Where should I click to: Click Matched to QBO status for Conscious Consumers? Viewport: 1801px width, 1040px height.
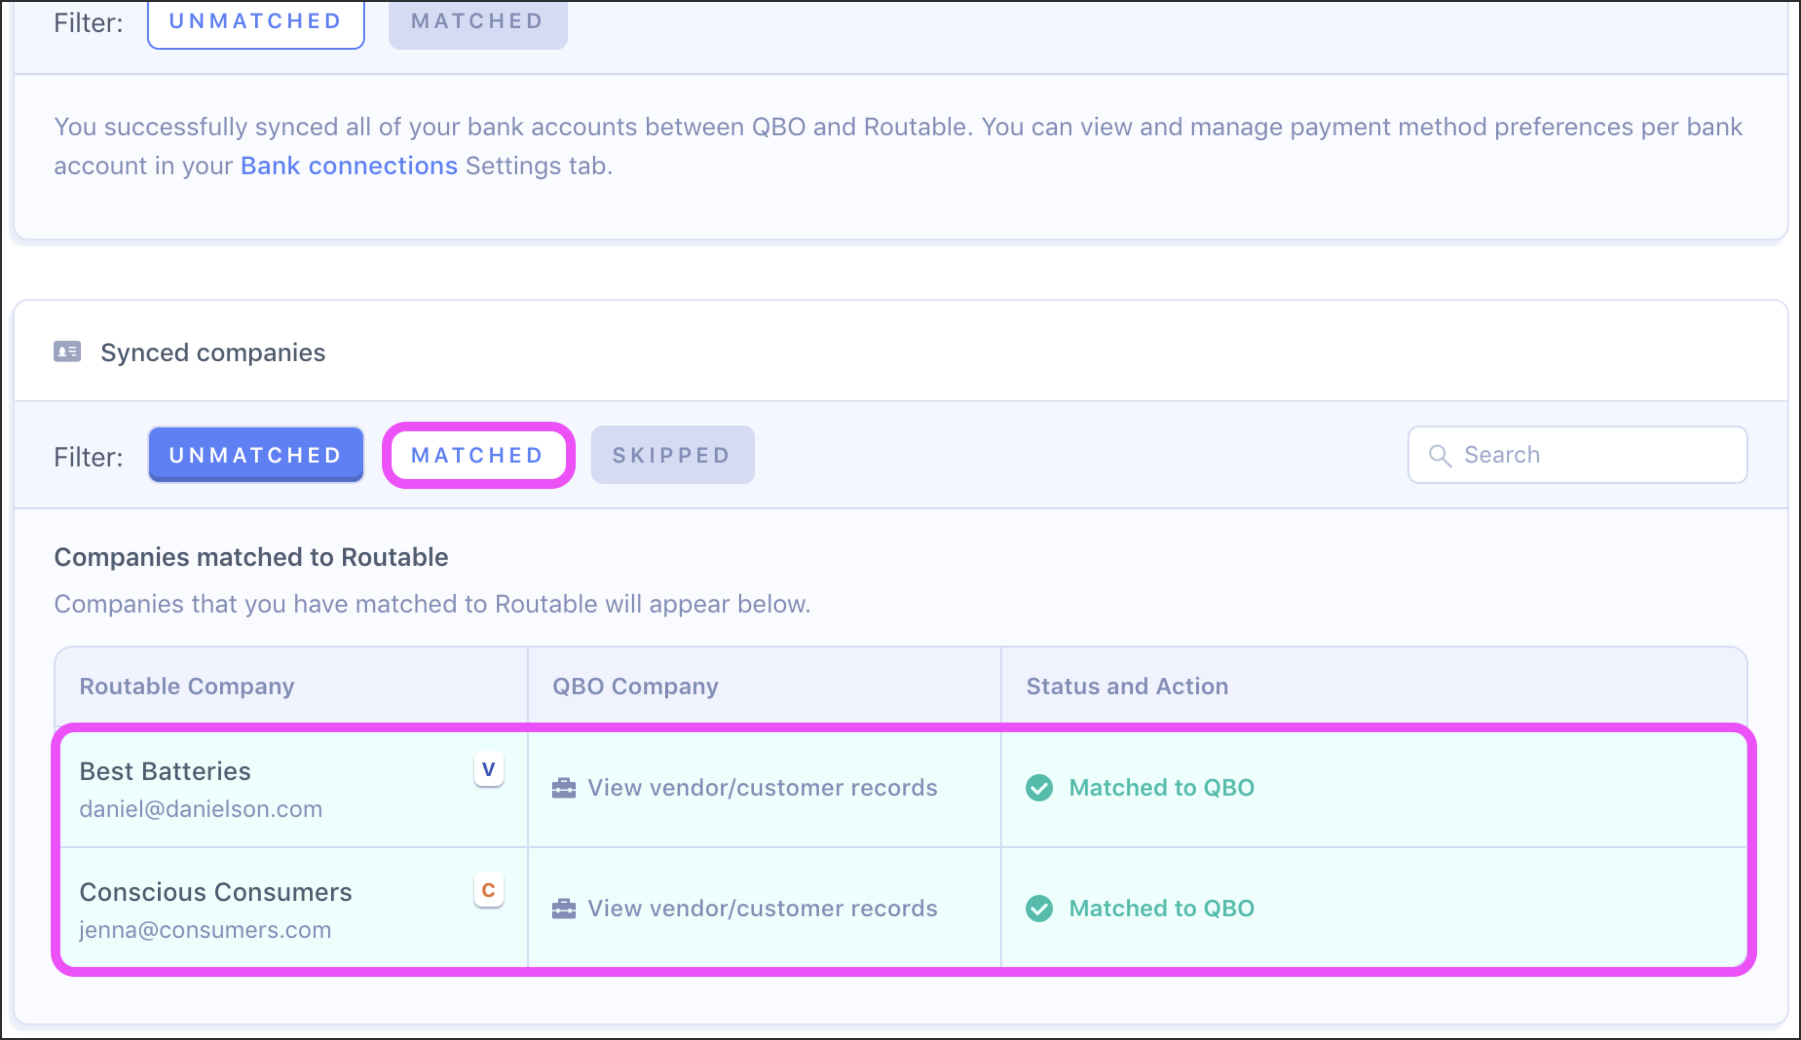tap(1162, 909)
